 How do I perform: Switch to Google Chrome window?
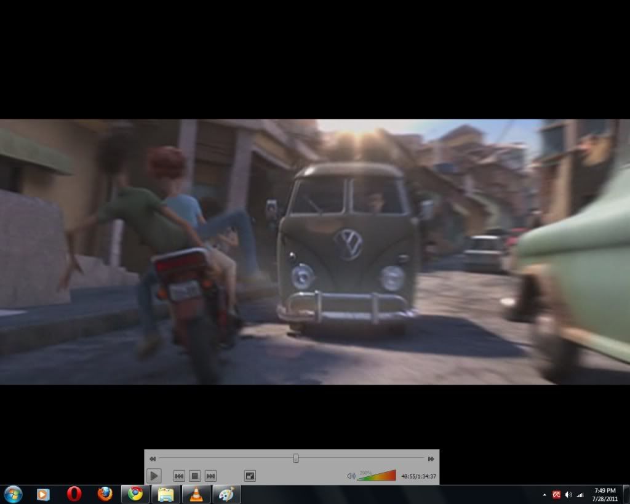pos(135,494)
